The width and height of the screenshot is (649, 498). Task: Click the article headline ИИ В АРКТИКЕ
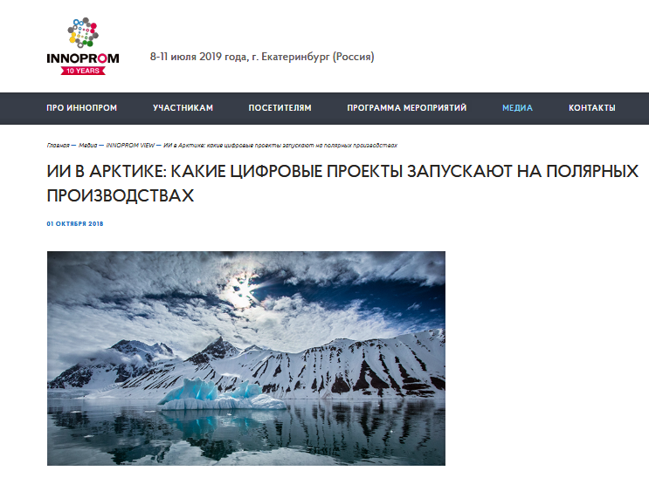pos(342,183)
